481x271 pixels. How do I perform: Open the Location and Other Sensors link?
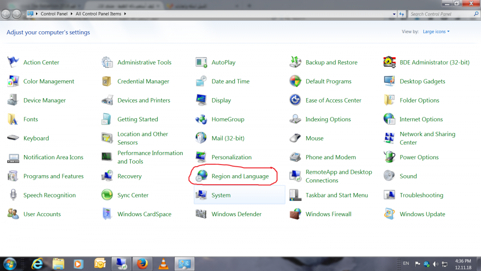tap(143, 138)
